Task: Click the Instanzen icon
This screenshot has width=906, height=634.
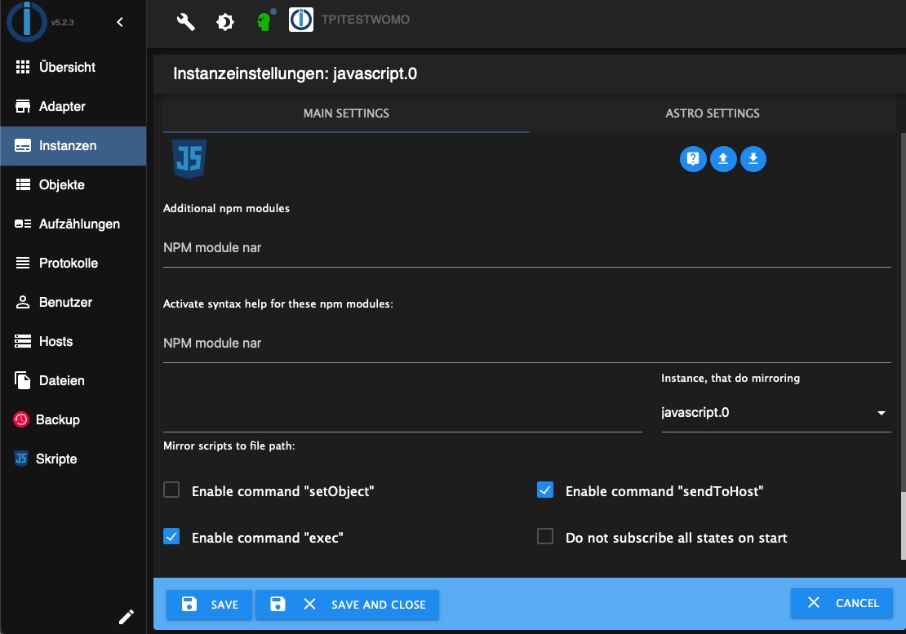Action: [x=23, y=145]
